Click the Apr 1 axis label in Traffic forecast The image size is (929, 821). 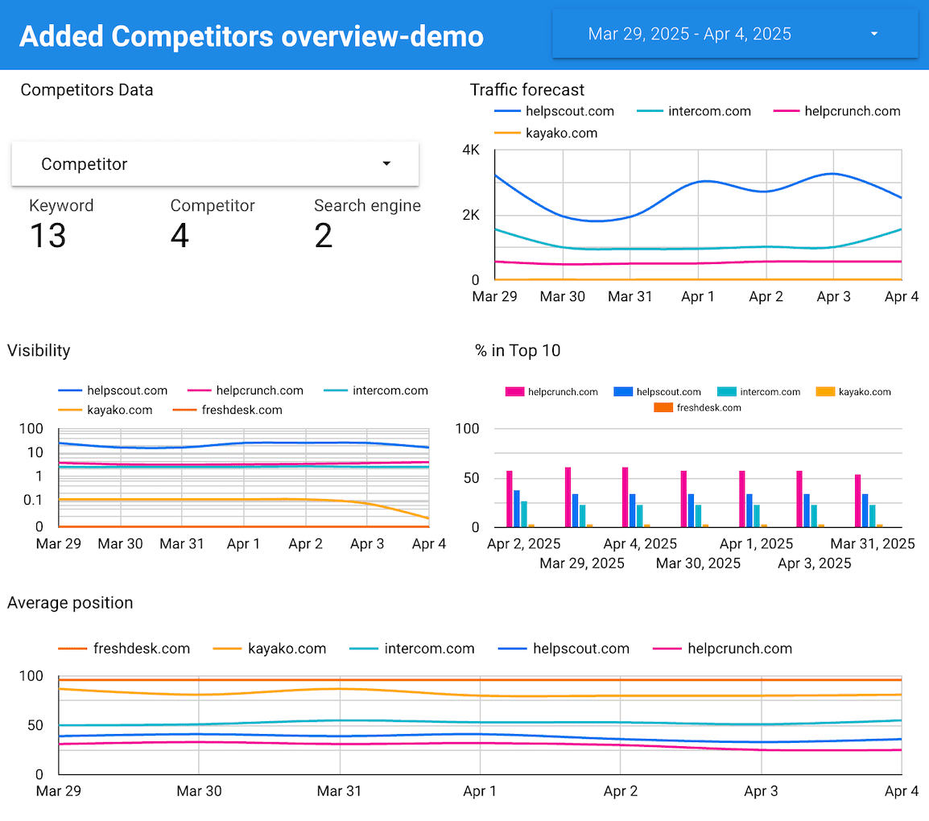pyautogui.click(x=698, y=297)
